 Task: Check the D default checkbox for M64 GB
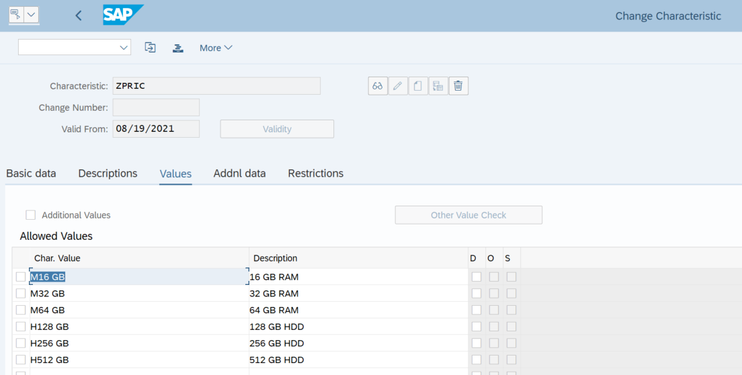[477, 310]
